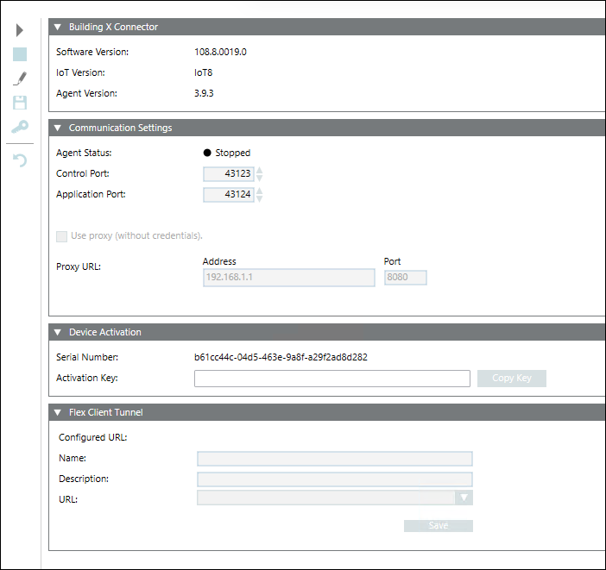Collapse the Device Activation section
The image size is (606, 570).
[58, 333]
